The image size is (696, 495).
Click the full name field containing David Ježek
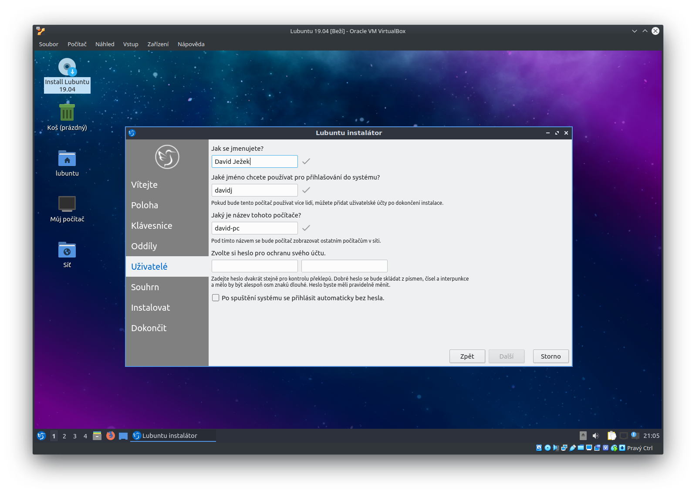[255, 161]
